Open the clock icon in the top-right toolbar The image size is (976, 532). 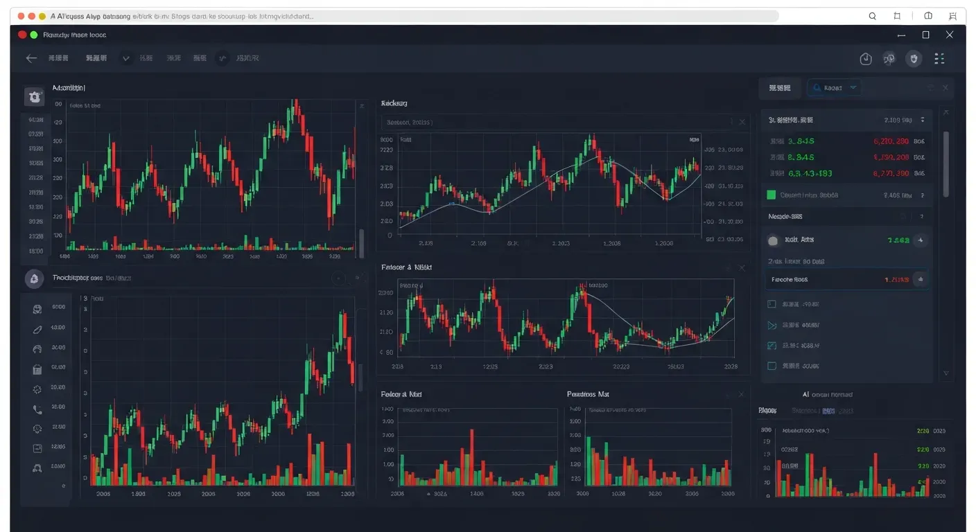click(x=866, y=59)
